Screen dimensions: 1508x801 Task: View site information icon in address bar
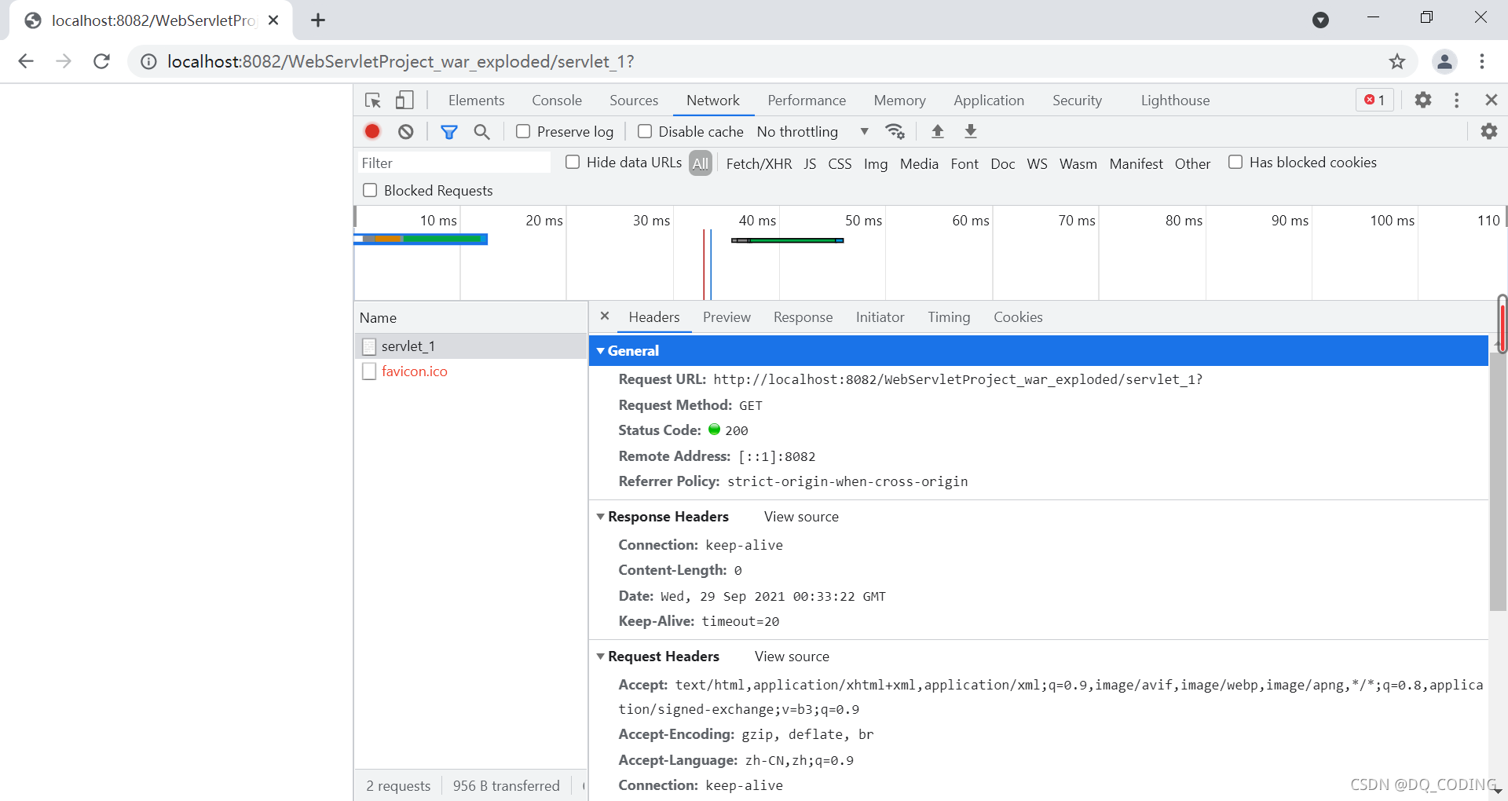[x=148, y=61]
